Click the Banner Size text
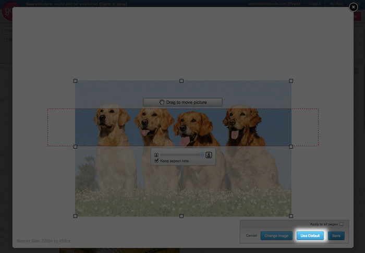Viewport: 365px width, 253px height. tap(44, 240)
